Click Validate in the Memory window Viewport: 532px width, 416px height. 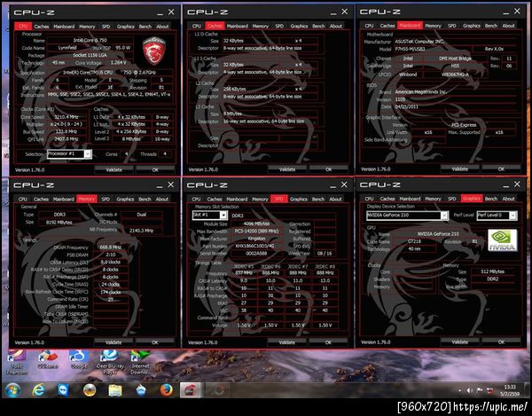113,342
